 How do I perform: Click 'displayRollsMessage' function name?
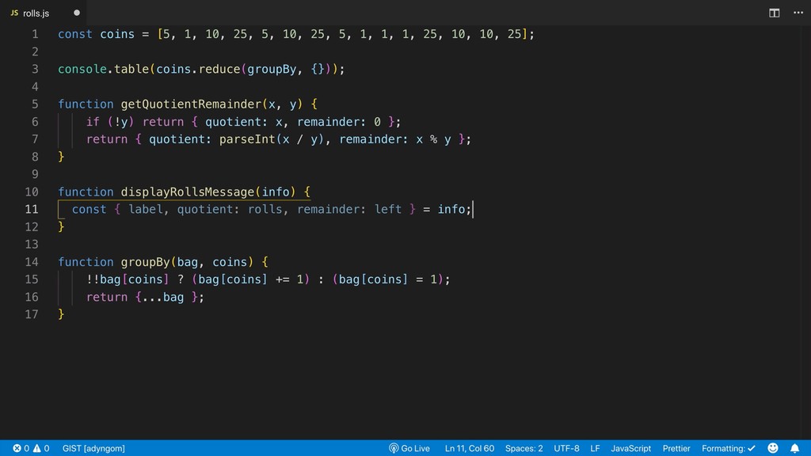(x=188, y=192)
